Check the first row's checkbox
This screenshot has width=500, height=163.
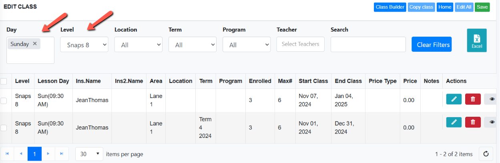pyautogui.click(x=4, y=101)
